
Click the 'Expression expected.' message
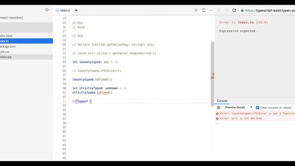click(238, 31)
